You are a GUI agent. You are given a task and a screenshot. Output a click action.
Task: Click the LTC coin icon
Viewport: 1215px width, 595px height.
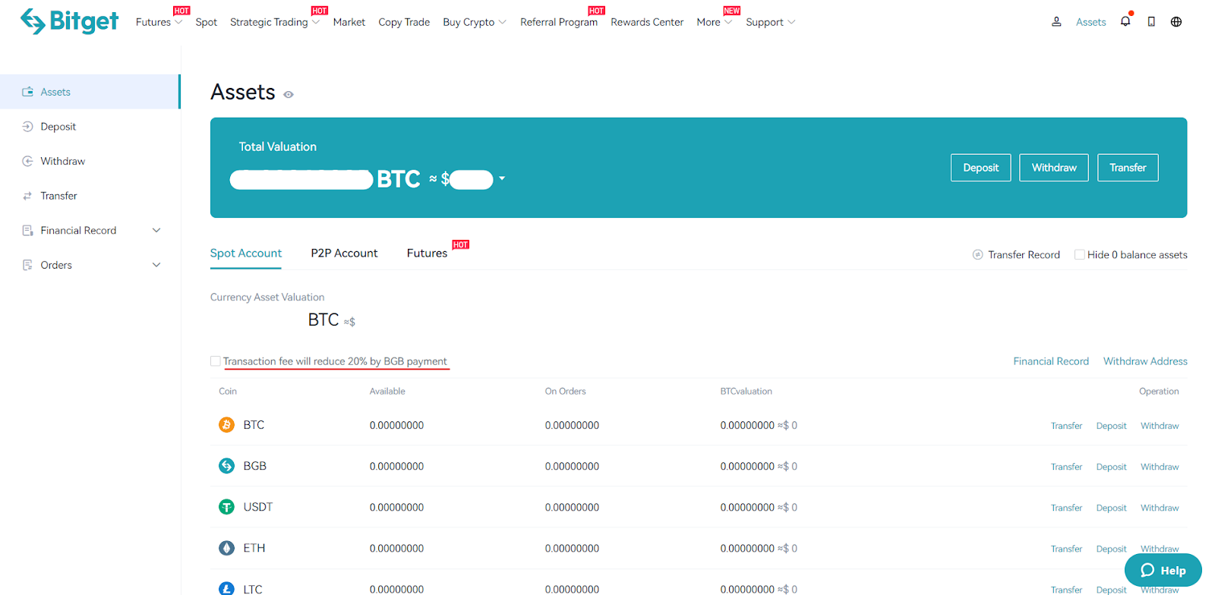pos(226,588)
